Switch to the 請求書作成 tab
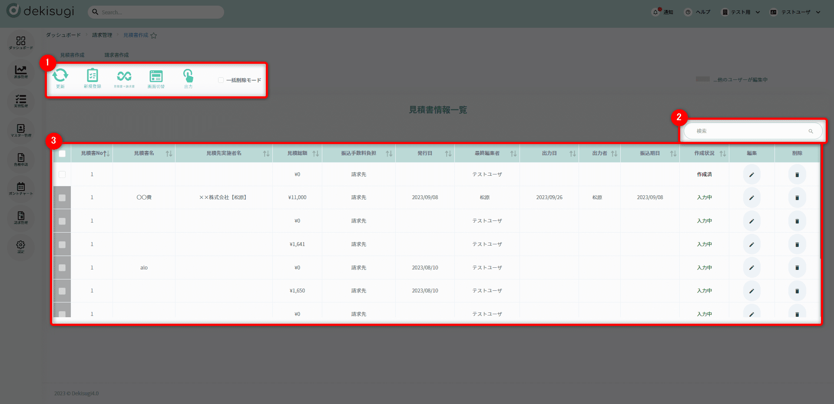Image resolution: width=834 pixels, height=404 pixels. [116, 55]
